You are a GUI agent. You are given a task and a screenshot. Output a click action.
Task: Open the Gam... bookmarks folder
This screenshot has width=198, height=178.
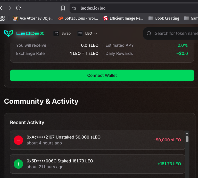[x=191, y=18]
